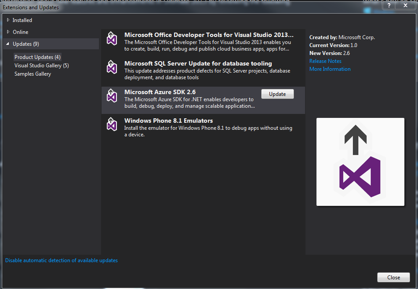Select the Microsoft Azure SDK 2.6 title
Image resolution: width=418 pixels, height=289 pixels.
tap(160, 92)
